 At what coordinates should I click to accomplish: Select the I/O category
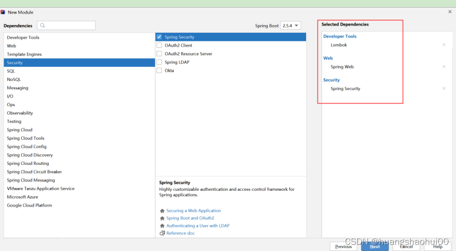point(79,97)
